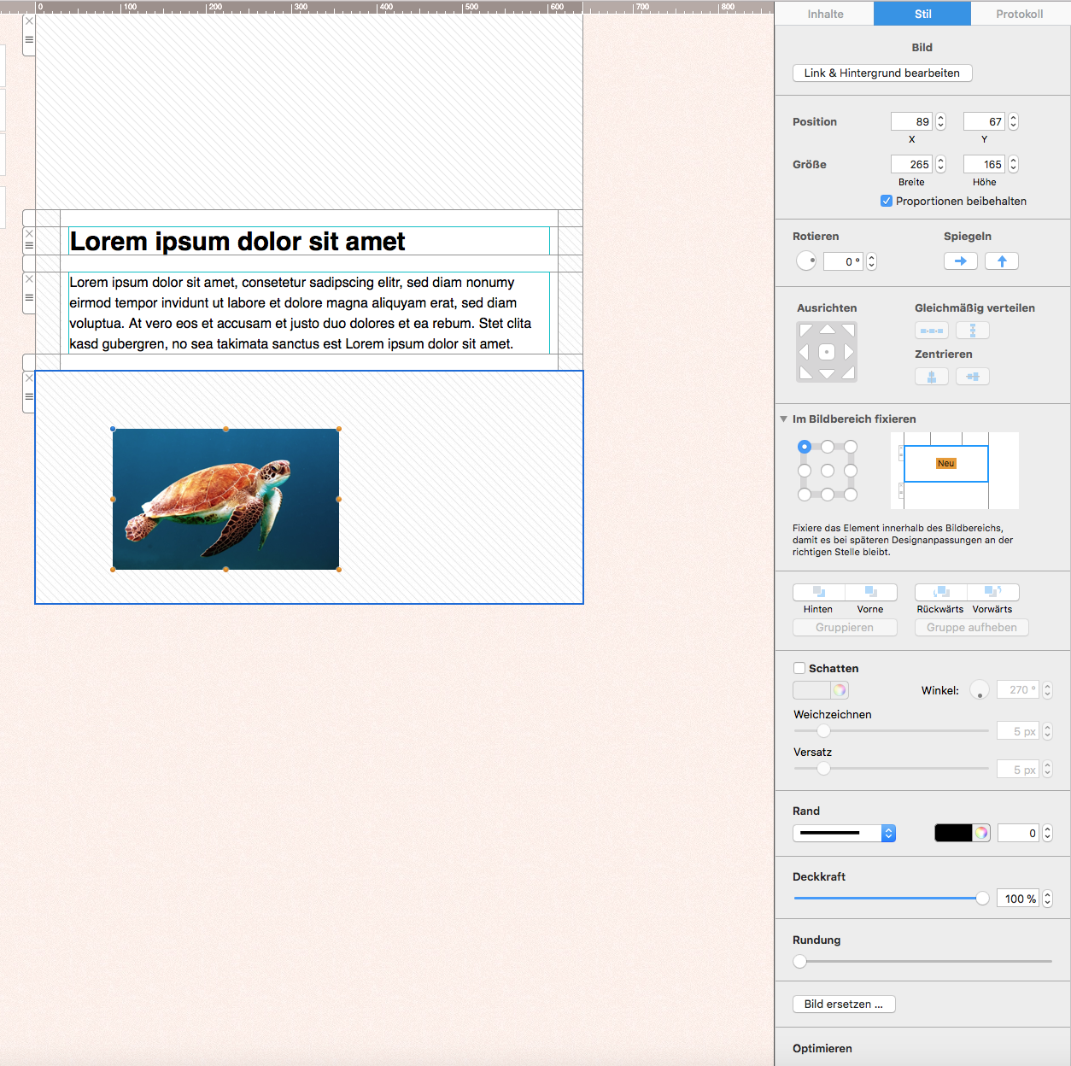Image resolution: width=1071 pixels, height=1066 pixels.
Task: Click the Gruppieren button
Action: (x=845, y=627)
